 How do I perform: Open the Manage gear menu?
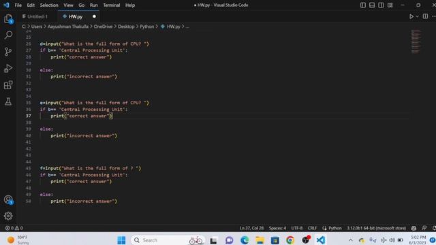(8, 216)
